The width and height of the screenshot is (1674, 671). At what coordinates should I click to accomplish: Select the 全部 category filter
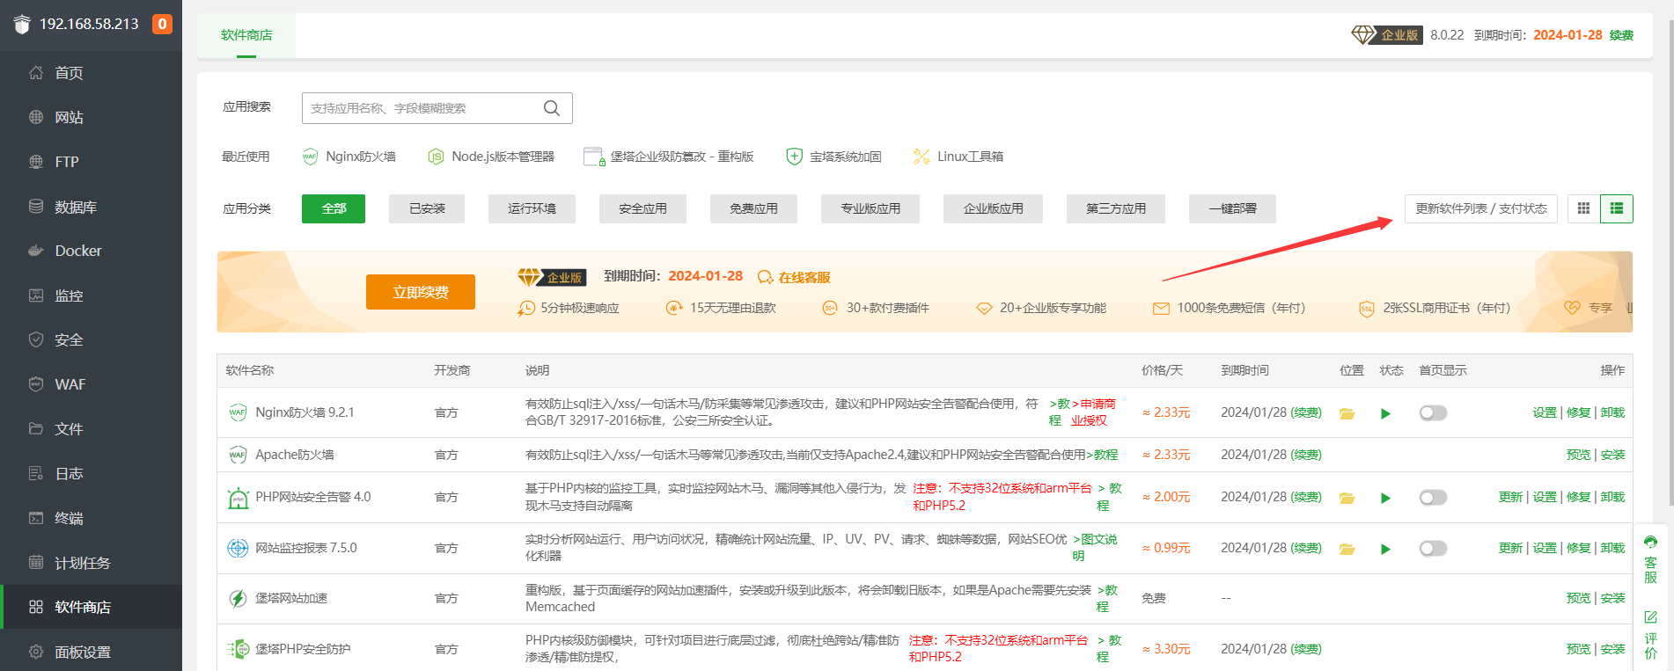[334, 208]
